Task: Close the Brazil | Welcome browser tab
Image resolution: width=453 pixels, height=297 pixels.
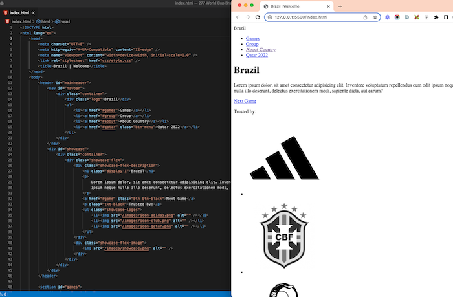Action: click(328, 6)
